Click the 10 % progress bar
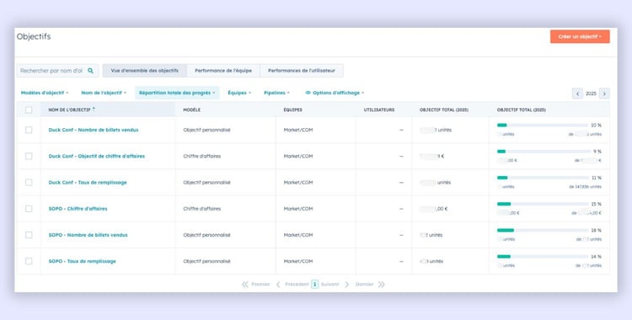632x320 pixels. point(542,125)
